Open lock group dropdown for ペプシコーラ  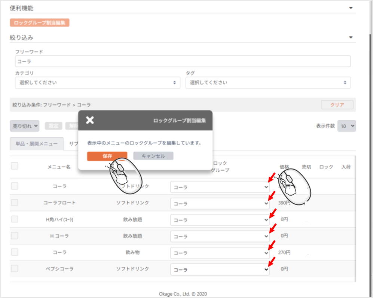tap(220, 270)
